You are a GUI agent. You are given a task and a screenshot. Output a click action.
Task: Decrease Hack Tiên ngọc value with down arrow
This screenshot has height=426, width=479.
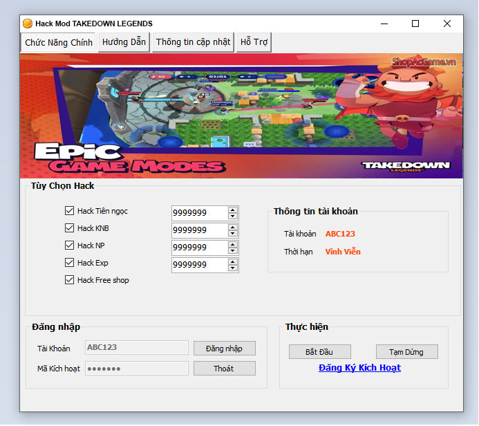[x=233, y=216]
